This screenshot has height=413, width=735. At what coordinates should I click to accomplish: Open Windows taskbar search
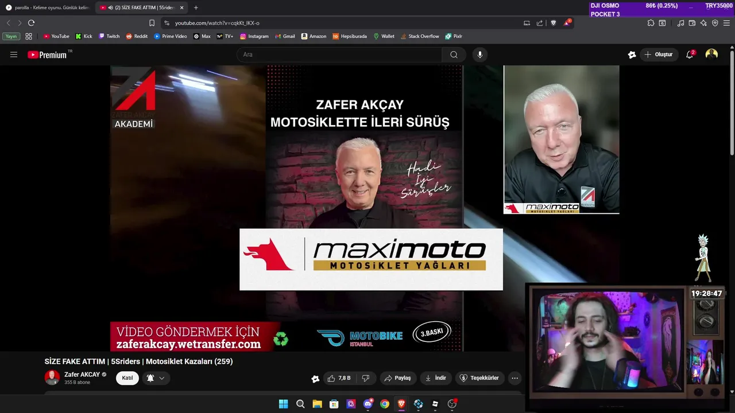(300, 404)
